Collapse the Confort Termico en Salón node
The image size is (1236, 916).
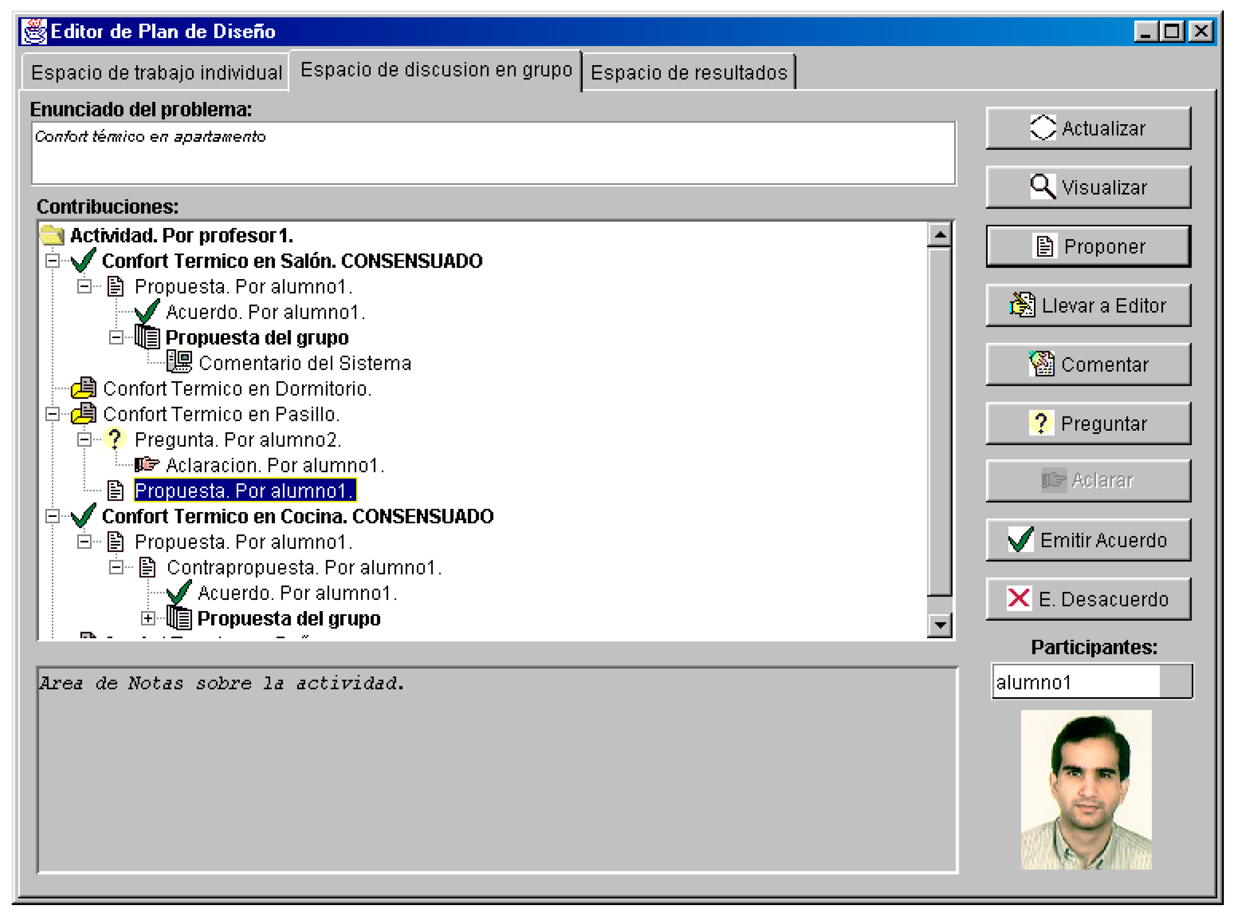pyautogui.click(x=52, y=261)
